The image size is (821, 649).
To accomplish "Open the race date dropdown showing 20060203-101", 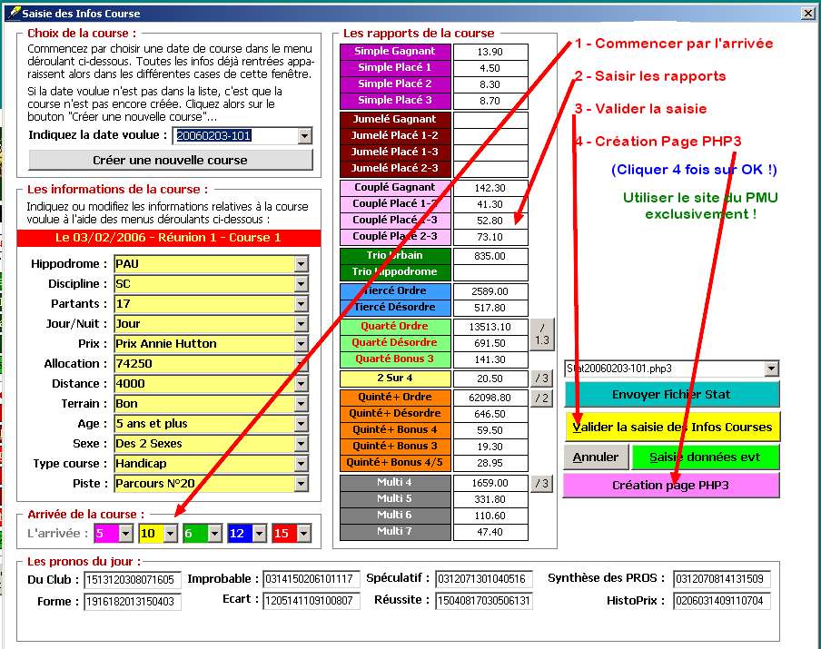I will click(305, 136).
